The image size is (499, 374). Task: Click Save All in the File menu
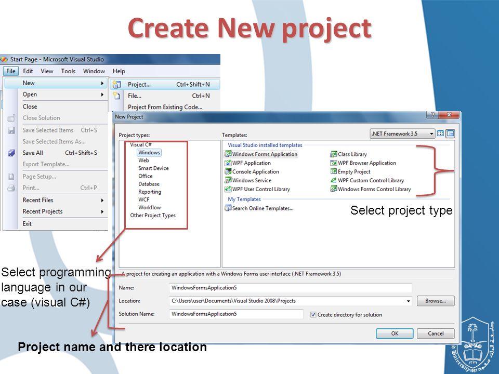click(32, 153)
